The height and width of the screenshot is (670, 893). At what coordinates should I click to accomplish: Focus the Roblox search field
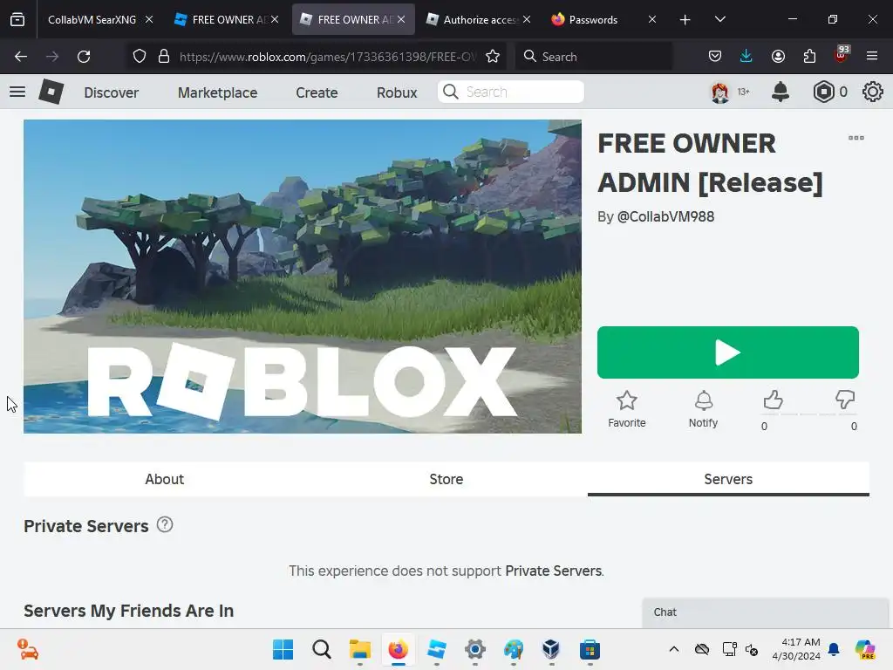tap(511, 92)
